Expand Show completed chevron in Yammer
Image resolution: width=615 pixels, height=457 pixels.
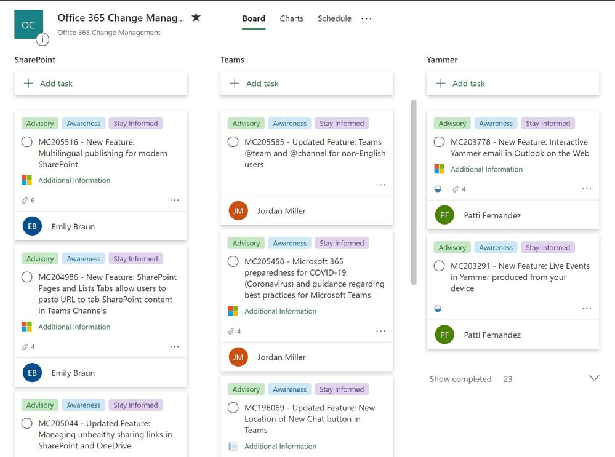594,378
